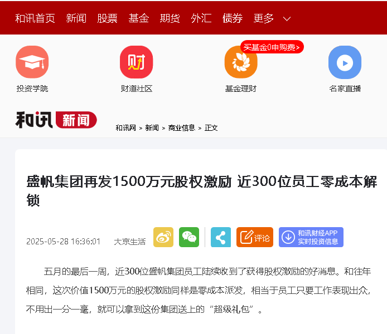Click the blue share icon
387x334 pixels.
pos(221,237)
